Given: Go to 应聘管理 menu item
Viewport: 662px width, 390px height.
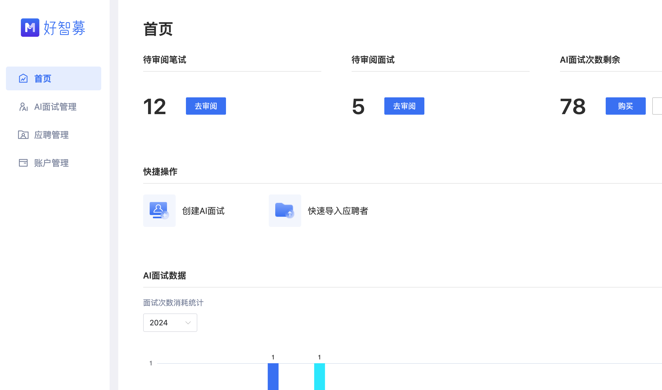Looking at the screenshot, I should pyautogui.click(x=51, y=135).
